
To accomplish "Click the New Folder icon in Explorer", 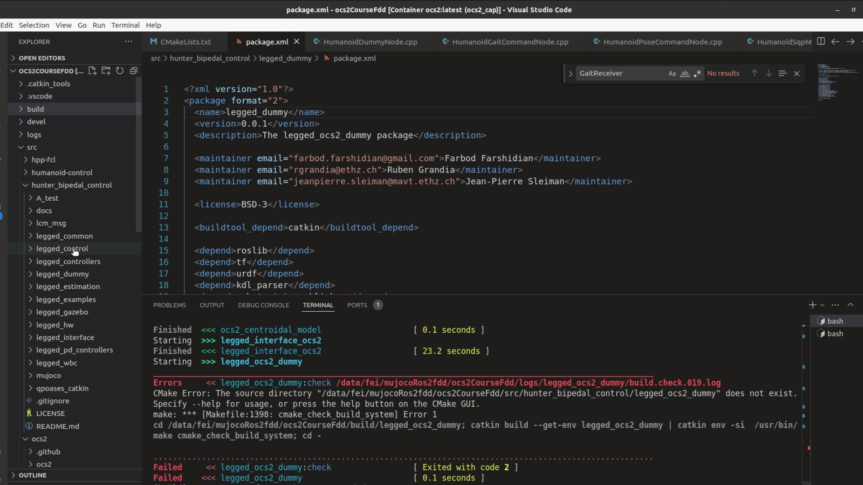I will point(106,71).
